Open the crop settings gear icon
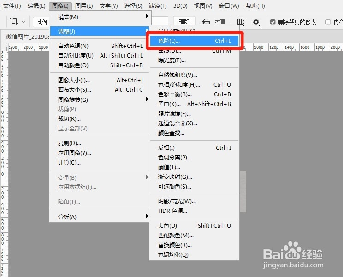This screenshot has width=343, height=277. (x=256, y=22)
